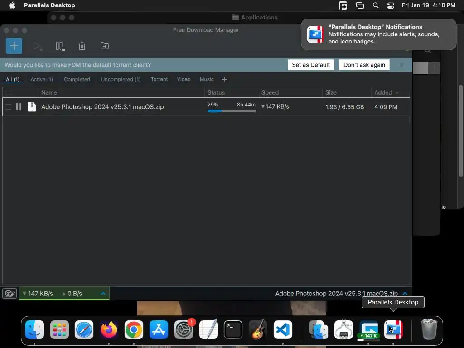Open Finder from the Dock

(34, 330)
